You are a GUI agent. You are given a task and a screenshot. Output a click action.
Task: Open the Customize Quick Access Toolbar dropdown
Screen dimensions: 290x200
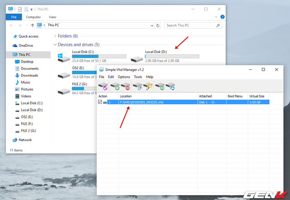[31, 10]
